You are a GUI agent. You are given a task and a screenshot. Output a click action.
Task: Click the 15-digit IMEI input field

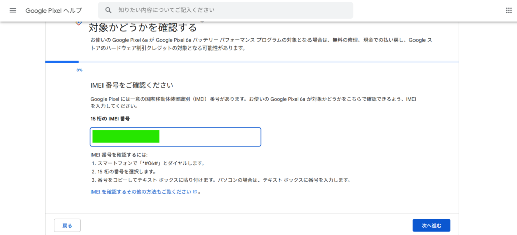click(x=175, y=136)
